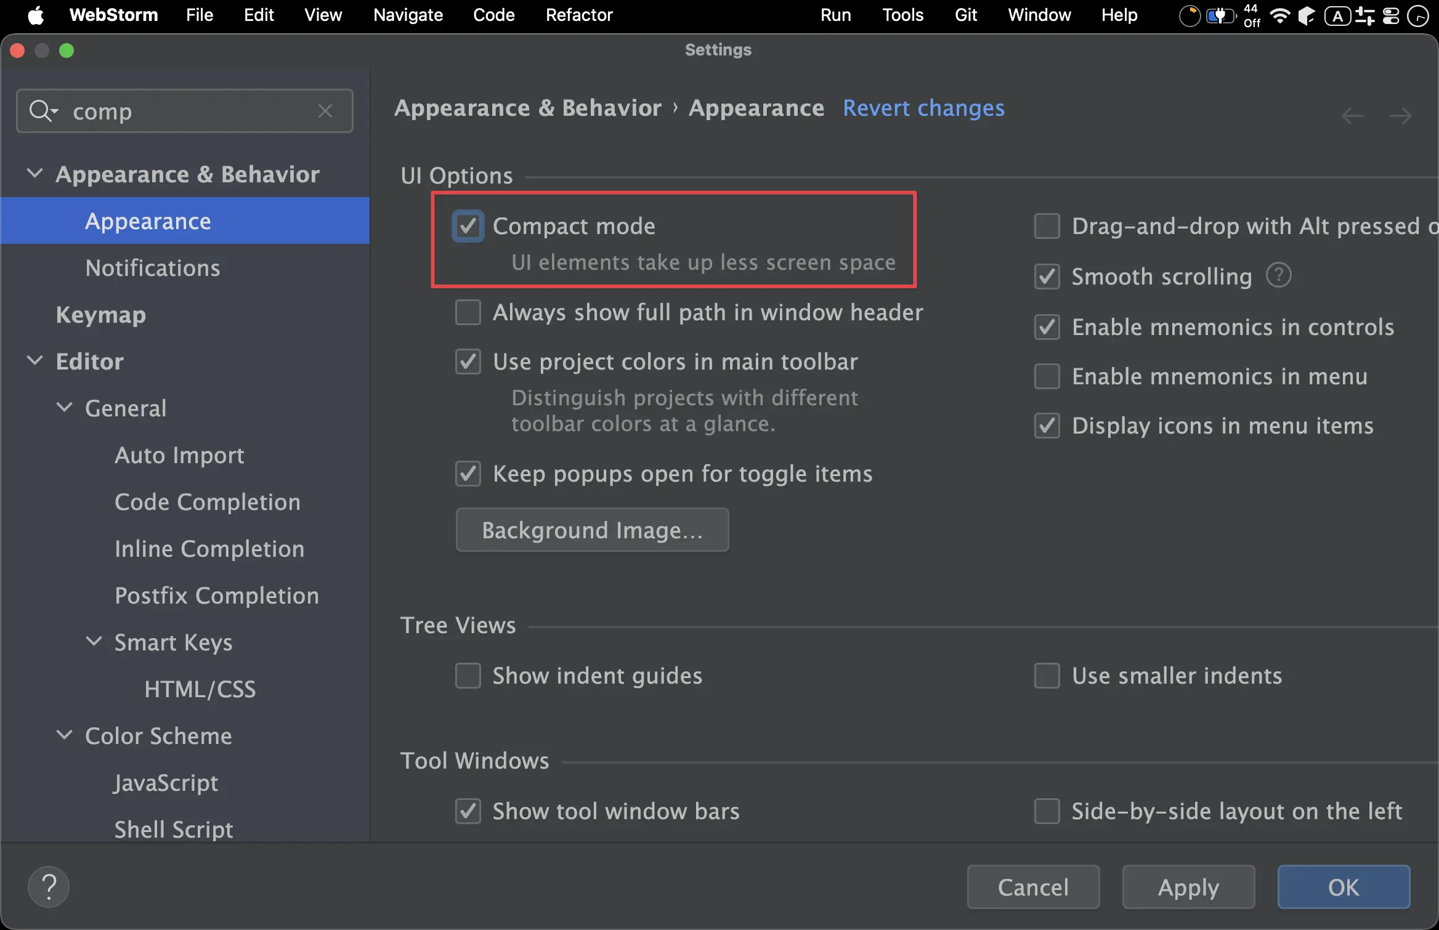Enable Drag-and-drop with Alt pressed
Image resolution: width=1439 pixels, height=930 pixels.
coord(1047,226)
